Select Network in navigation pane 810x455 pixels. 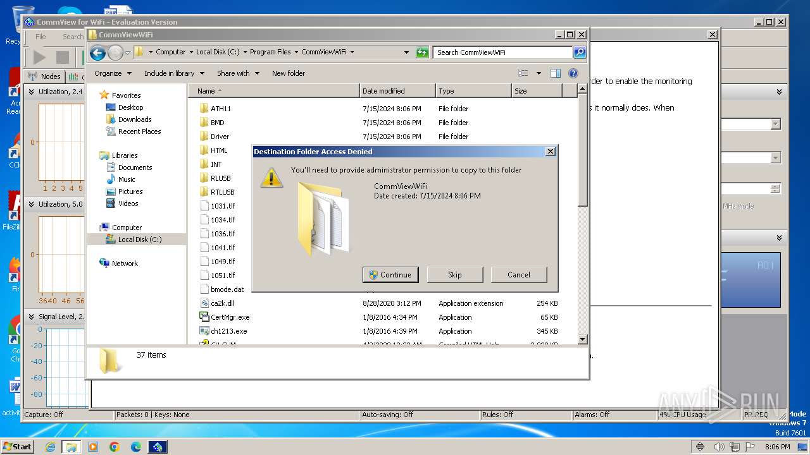[125, 264]
